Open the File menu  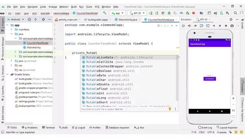(x=9, y=7)
